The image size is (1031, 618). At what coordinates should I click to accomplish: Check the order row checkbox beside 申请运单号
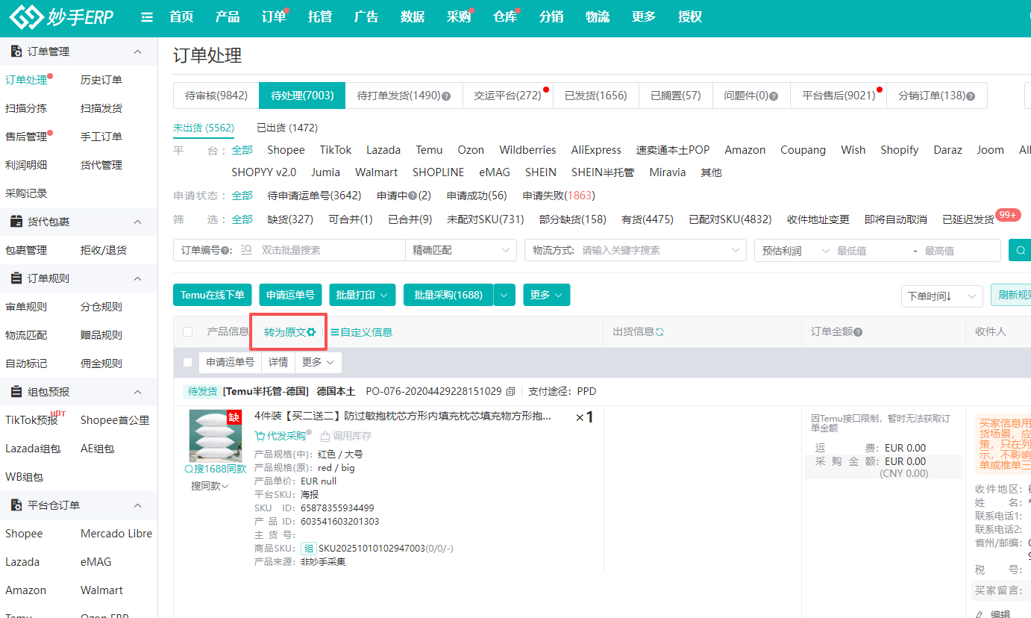coord(188,362)
